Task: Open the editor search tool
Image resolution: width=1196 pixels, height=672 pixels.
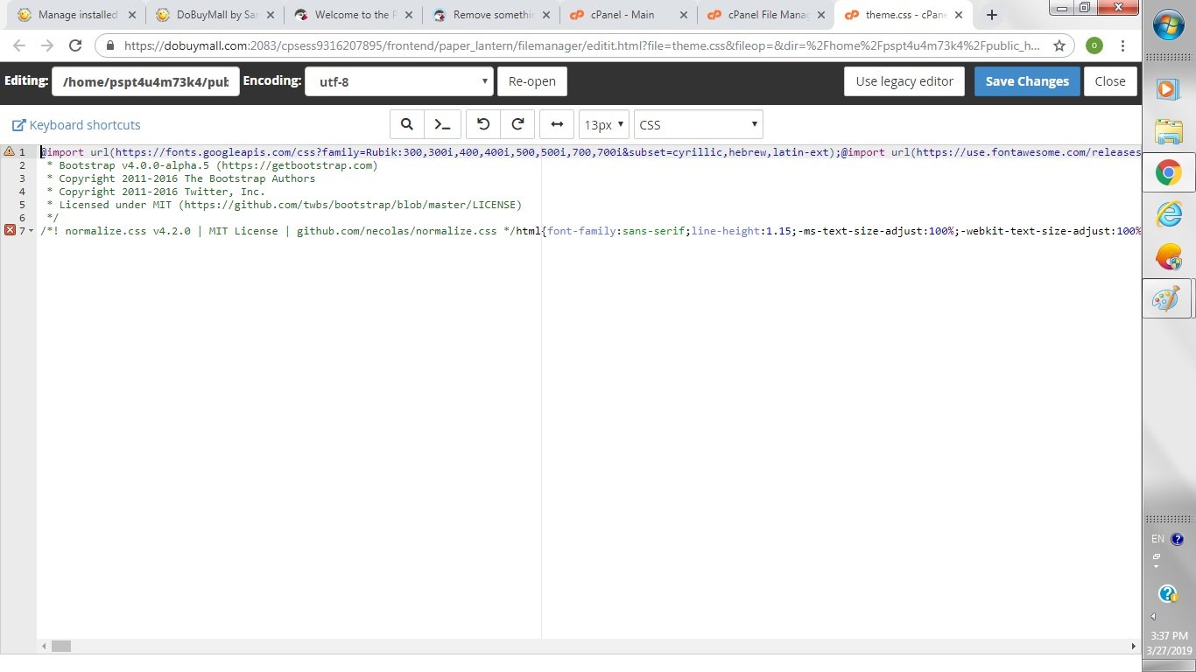Action: tap(407, 124)
